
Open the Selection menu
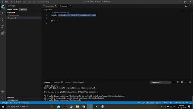tap(18, 2)
